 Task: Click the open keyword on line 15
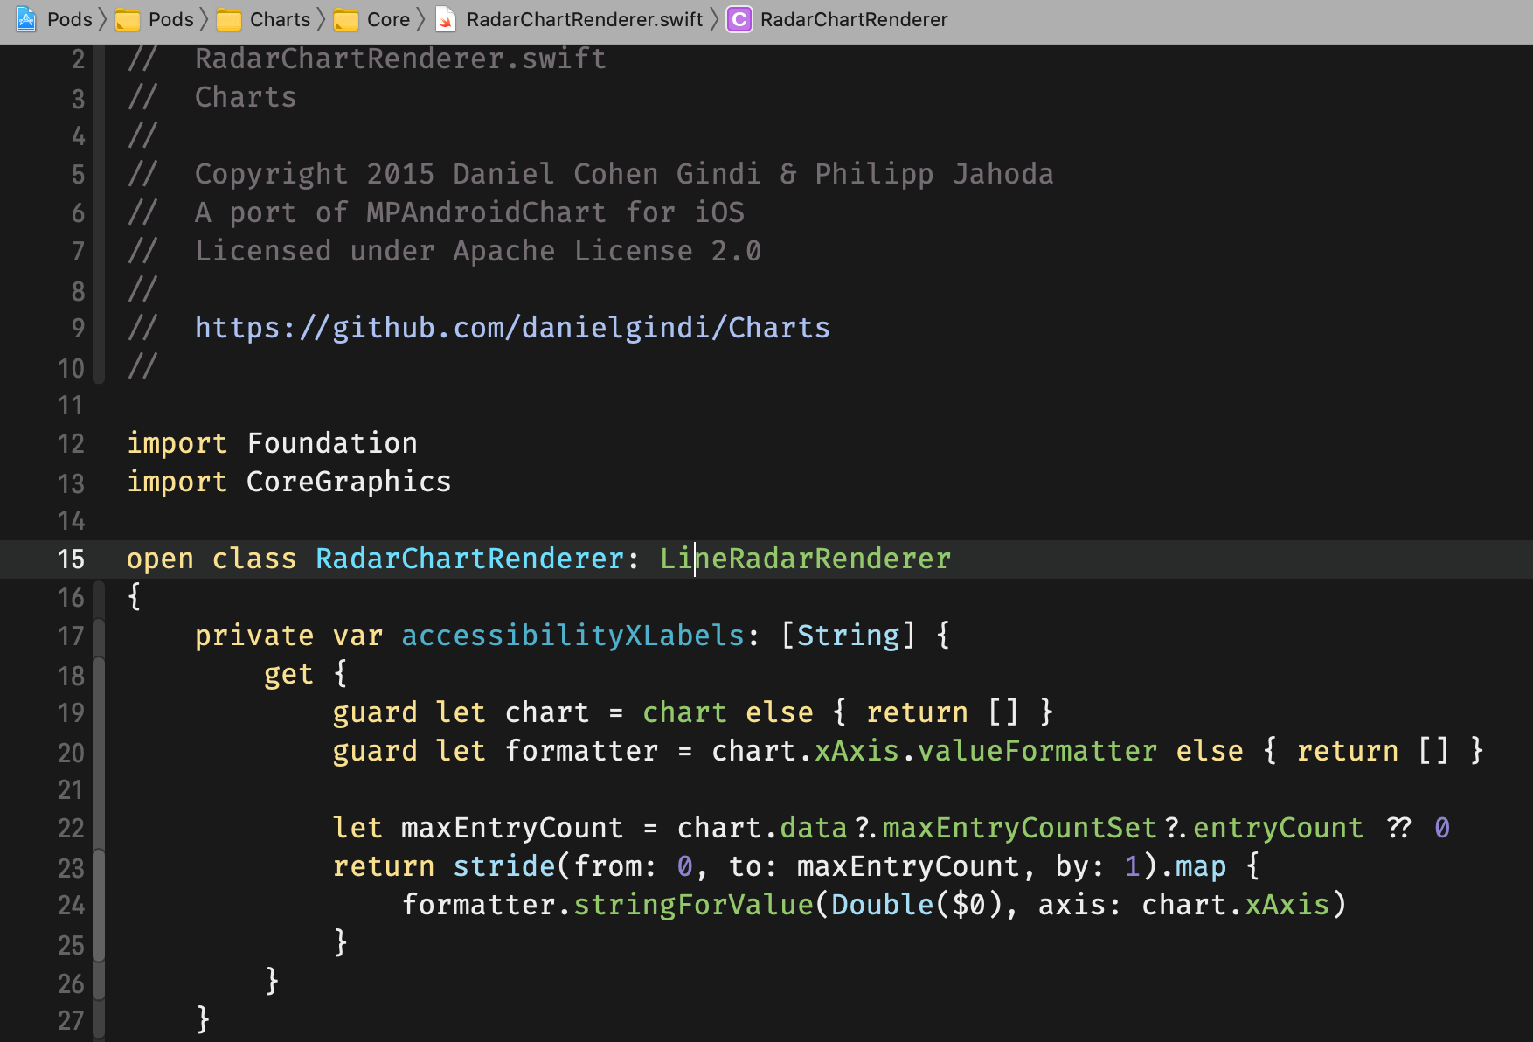[x=160, y=559]
